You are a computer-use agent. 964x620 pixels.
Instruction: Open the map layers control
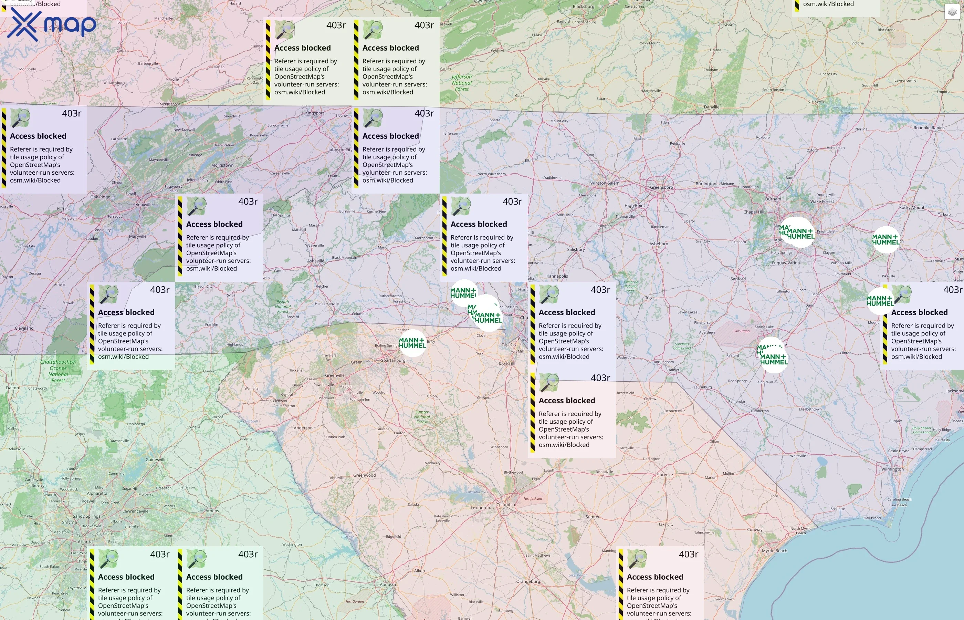[952, 12]
